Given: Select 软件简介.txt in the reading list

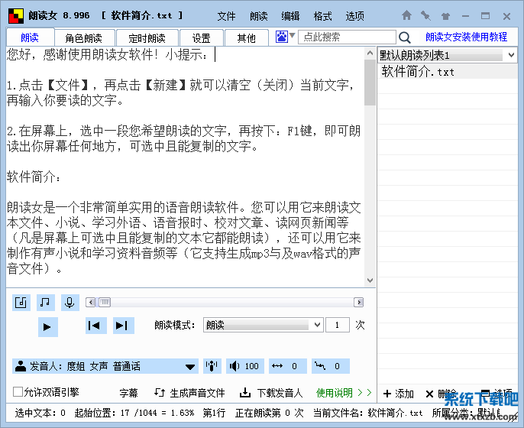Looking at the screenshot, I should coord(448,71).
